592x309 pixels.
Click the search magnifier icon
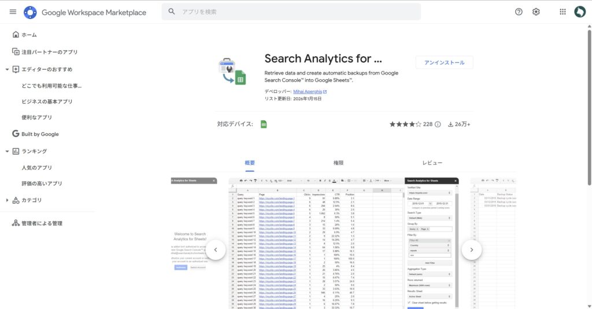171,12
